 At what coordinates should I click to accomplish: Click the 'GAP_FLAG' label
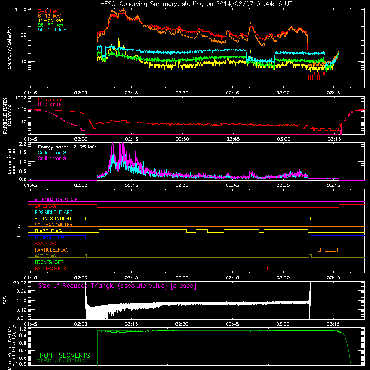[45, 206]
